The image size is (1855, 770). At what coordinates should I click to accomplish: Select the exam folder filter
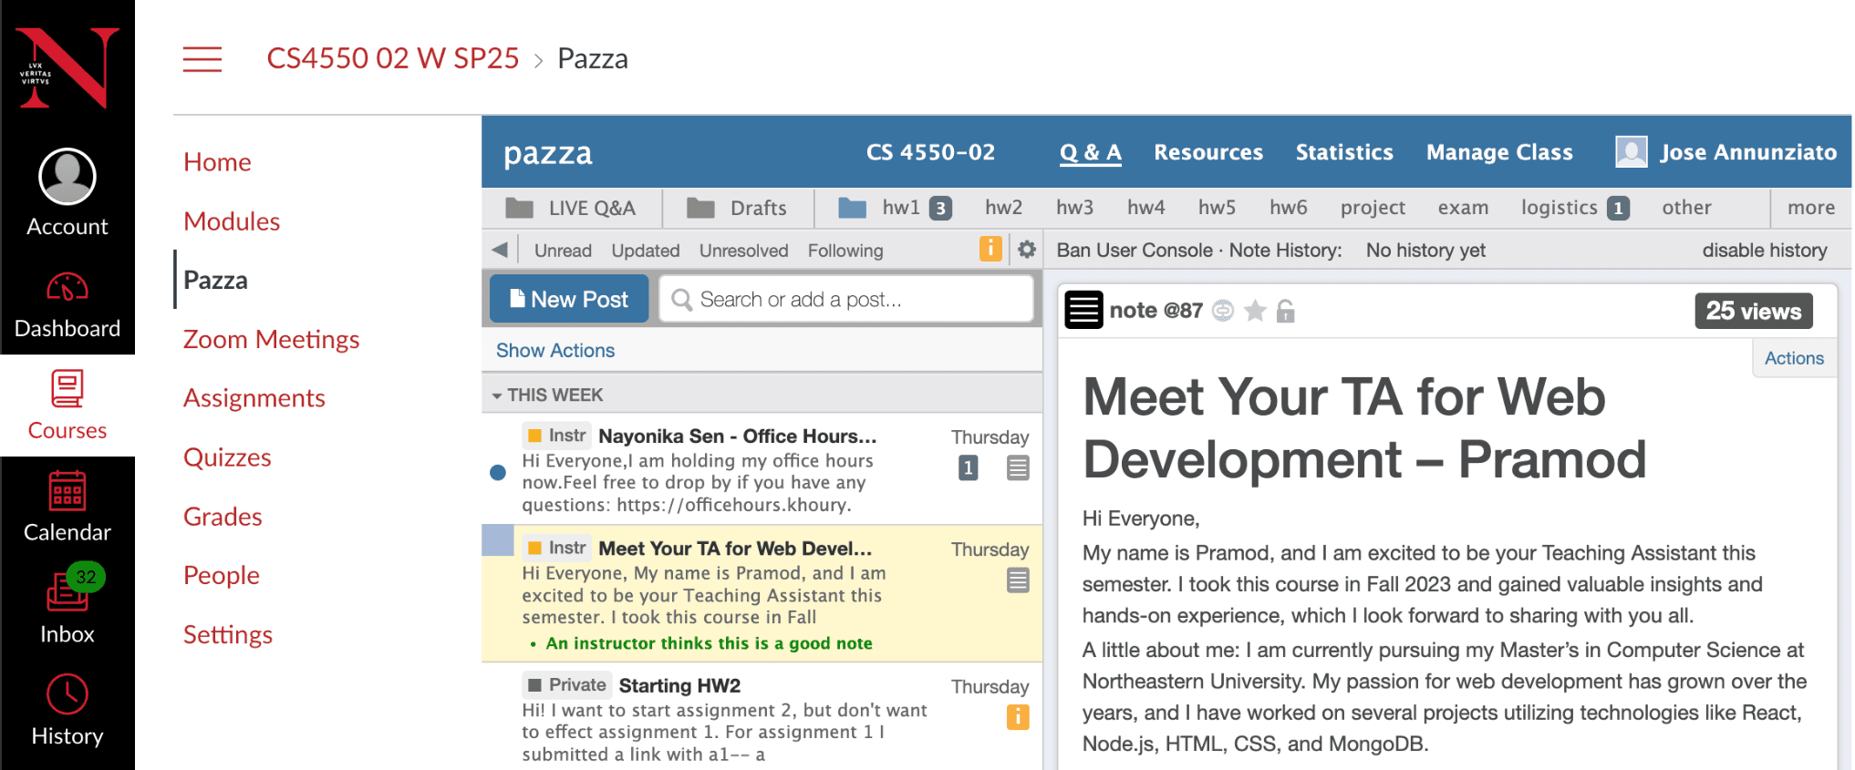coord(1463,208)
